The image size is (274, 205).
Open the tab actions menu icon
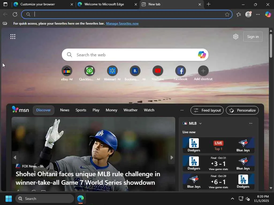pos(5,4)
